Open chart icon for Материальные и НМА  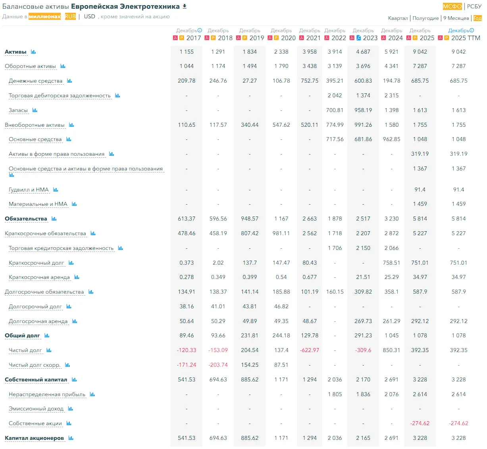tap(74, 204)
